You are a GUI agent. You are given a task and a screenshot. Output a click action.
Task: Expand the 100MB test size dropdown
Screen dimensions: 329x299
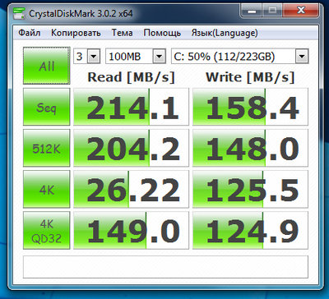pyautogui.click(x=136, y=57)
